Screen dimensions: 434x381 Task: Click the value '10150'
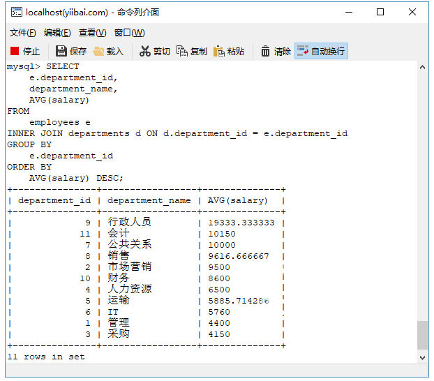coord(222,234)
